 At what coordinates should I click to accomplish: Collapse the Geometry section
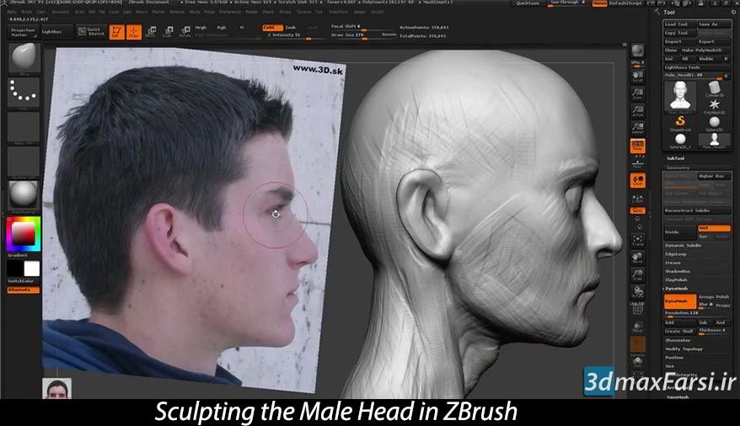(x=678, y=168)
